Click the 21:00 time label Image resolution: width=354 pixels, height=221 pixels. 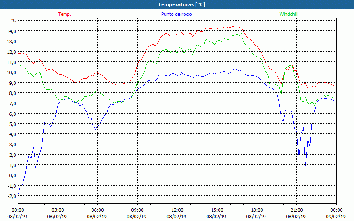tap(296, 210)
